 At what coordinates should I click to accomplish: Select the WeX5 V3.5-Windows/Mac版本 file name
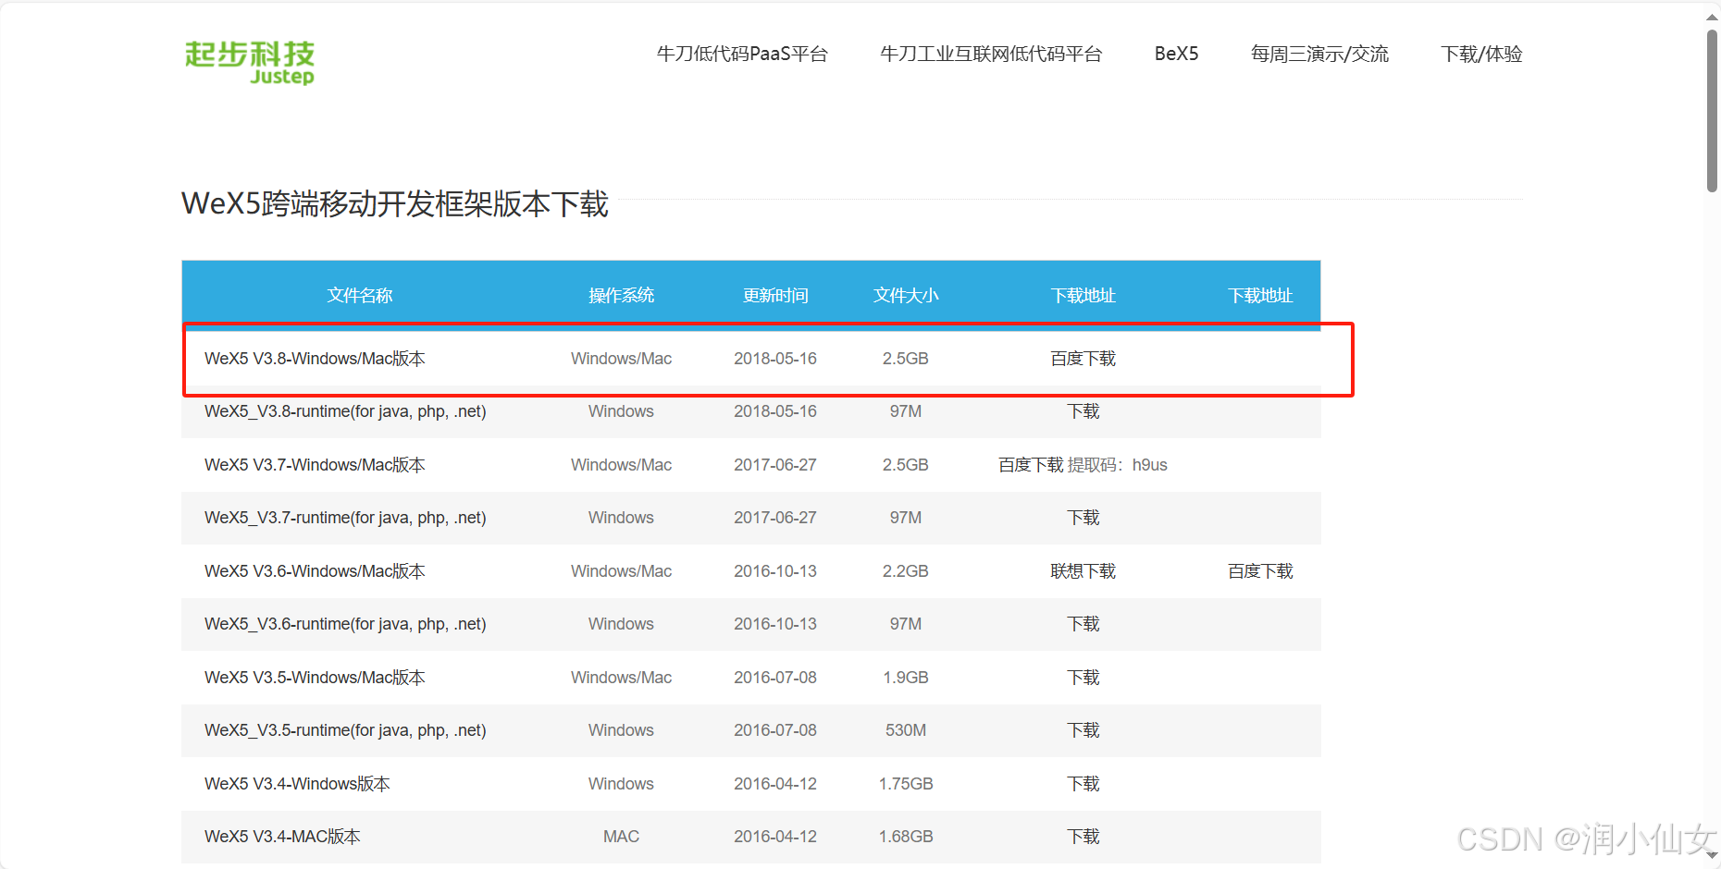pyautogui.click(x=315, y=678)
